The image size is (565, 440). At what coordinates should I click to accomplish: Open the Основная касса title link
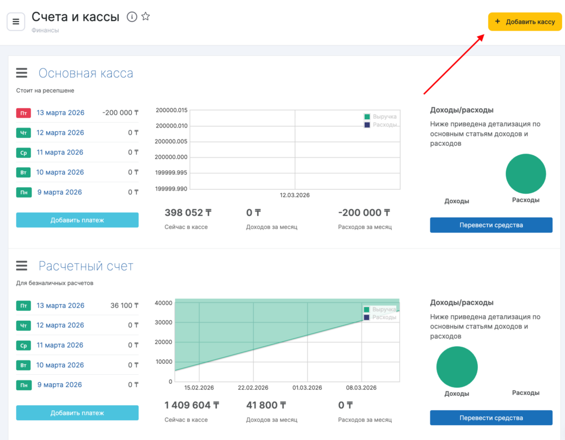point(86,73)
